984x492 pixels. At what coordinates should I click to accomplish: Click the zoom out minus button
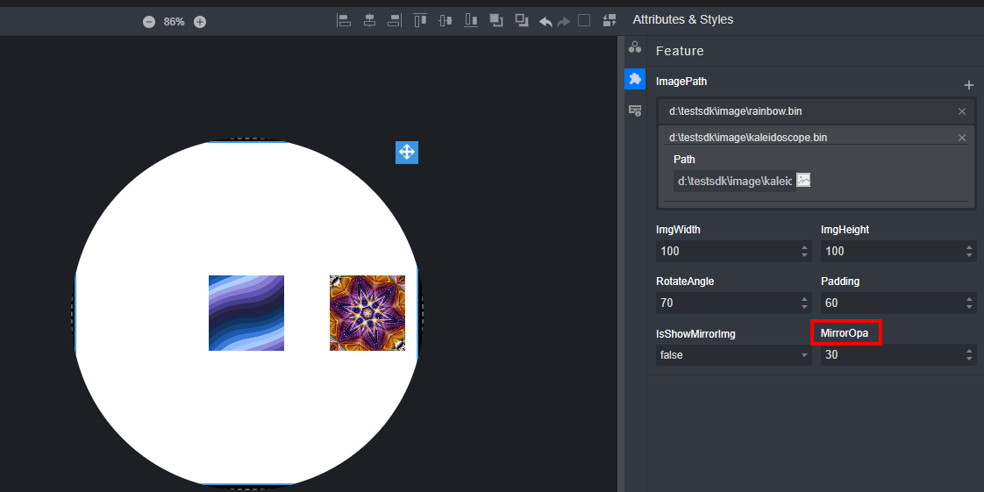(149, 22)
